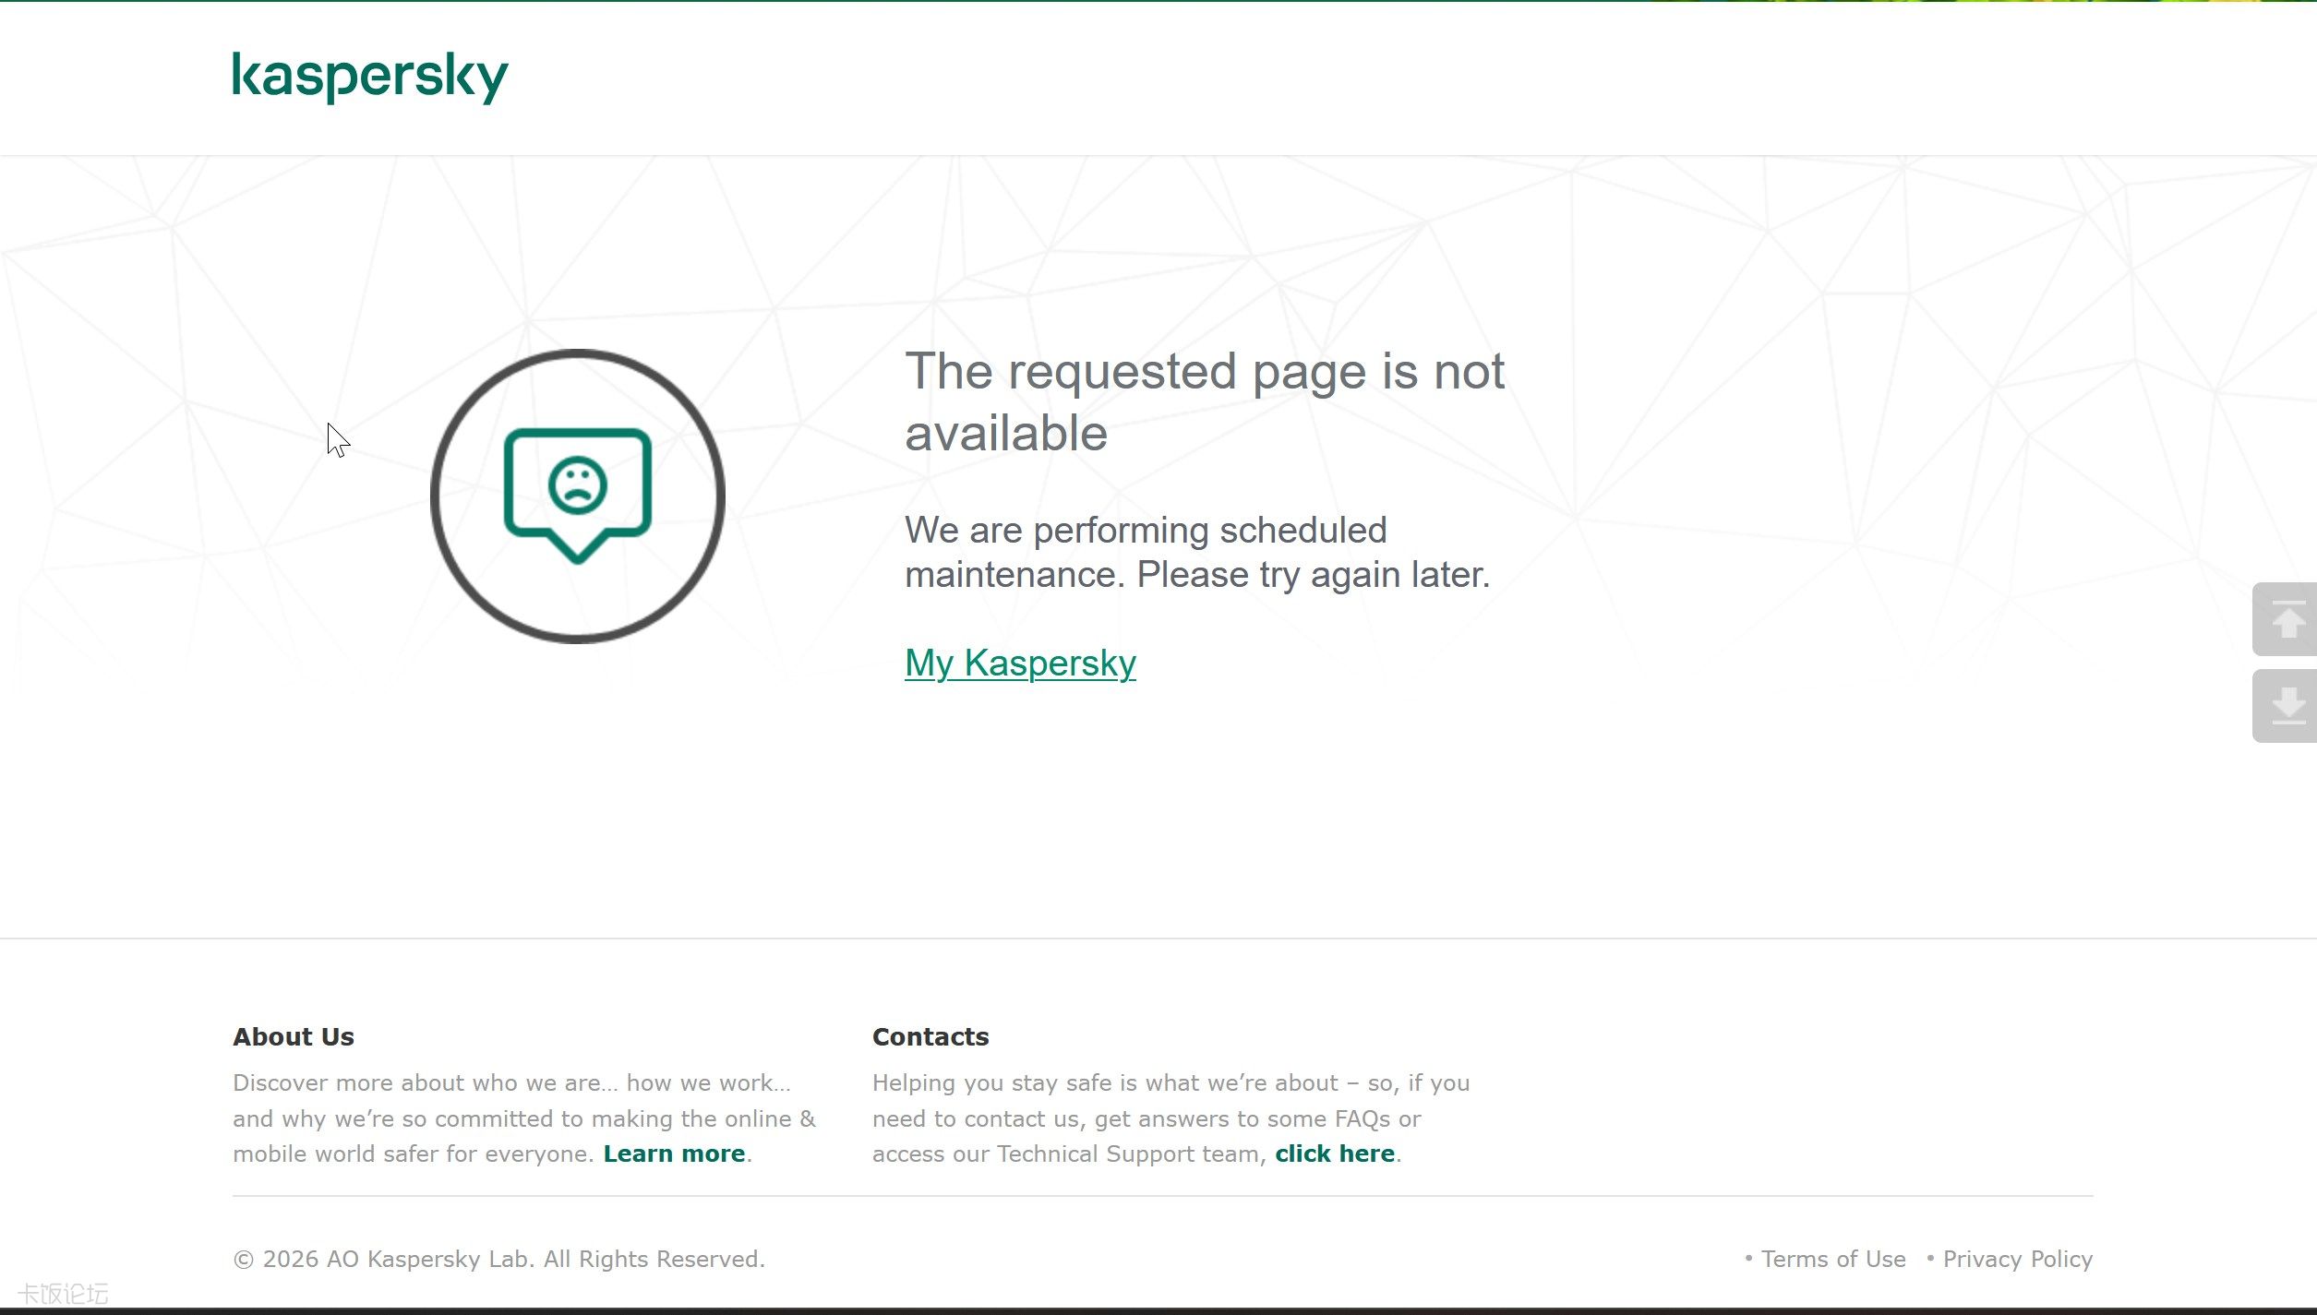This screenshot has width=2317, height=1315.
Task: Open the My Kaspersky link
Action: point(1020,663)
